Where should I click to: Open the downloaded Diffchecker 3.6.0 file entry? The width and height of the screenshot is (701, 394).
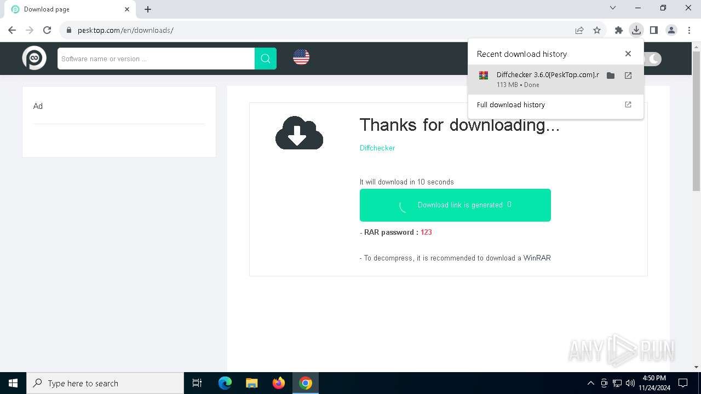548,79
